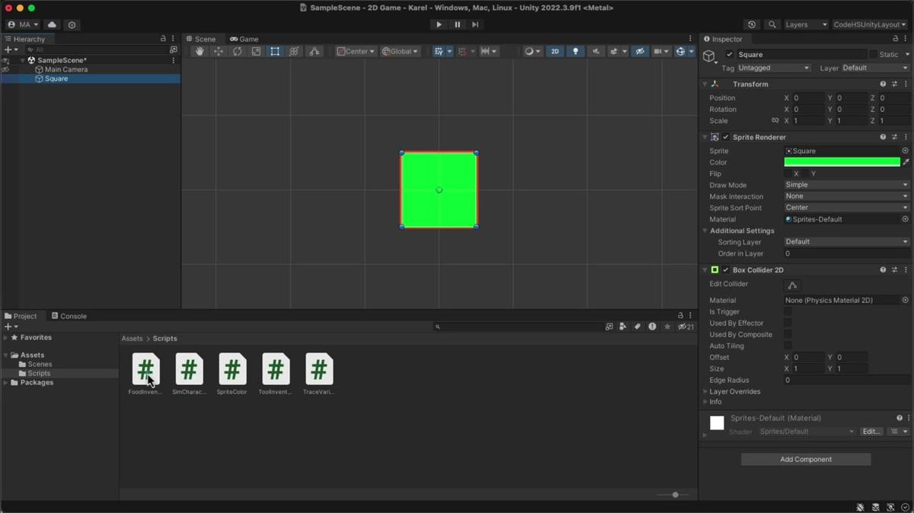Image resolution: width=914 pixels, height=513 pixels.
Task: Open the draw mode shading dropdown
Action: [532, 51]
